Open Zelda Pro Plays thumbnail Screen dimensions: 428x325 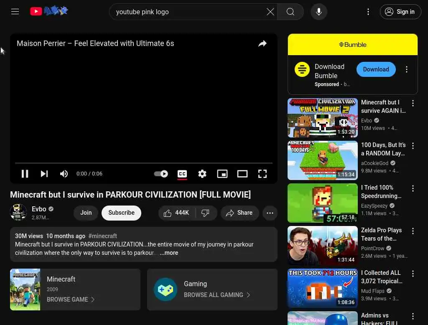(x=323, y=245)
